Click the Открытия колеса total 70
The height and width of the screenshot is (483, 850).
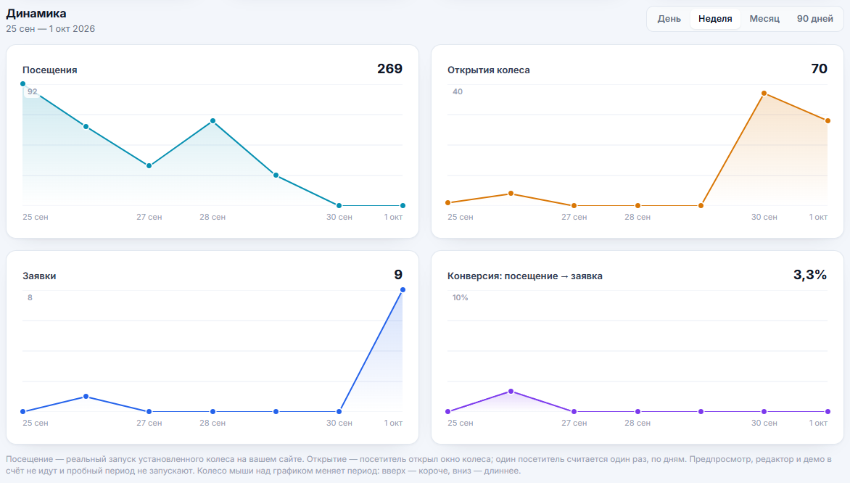click(x=819, y=69)
